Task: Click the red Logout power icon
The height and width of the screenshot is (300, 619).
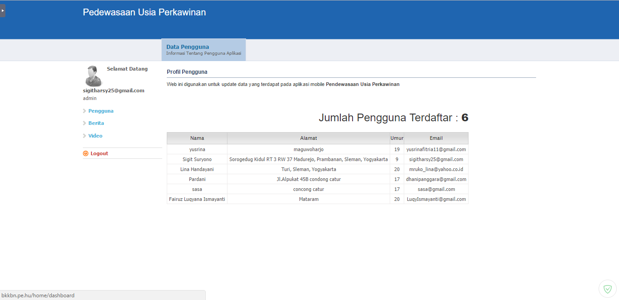Action: 86,153
